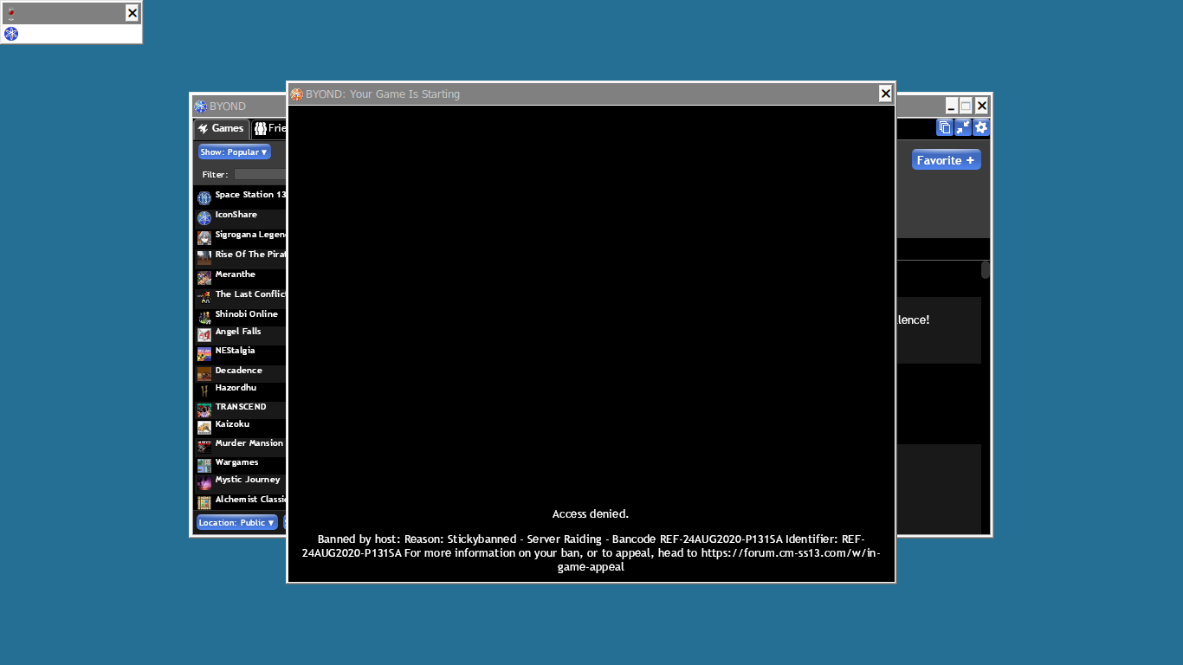Click the Alchemist Classic game icon
1183x665 pixels.
pyautogui.click(x=204, y=503)
